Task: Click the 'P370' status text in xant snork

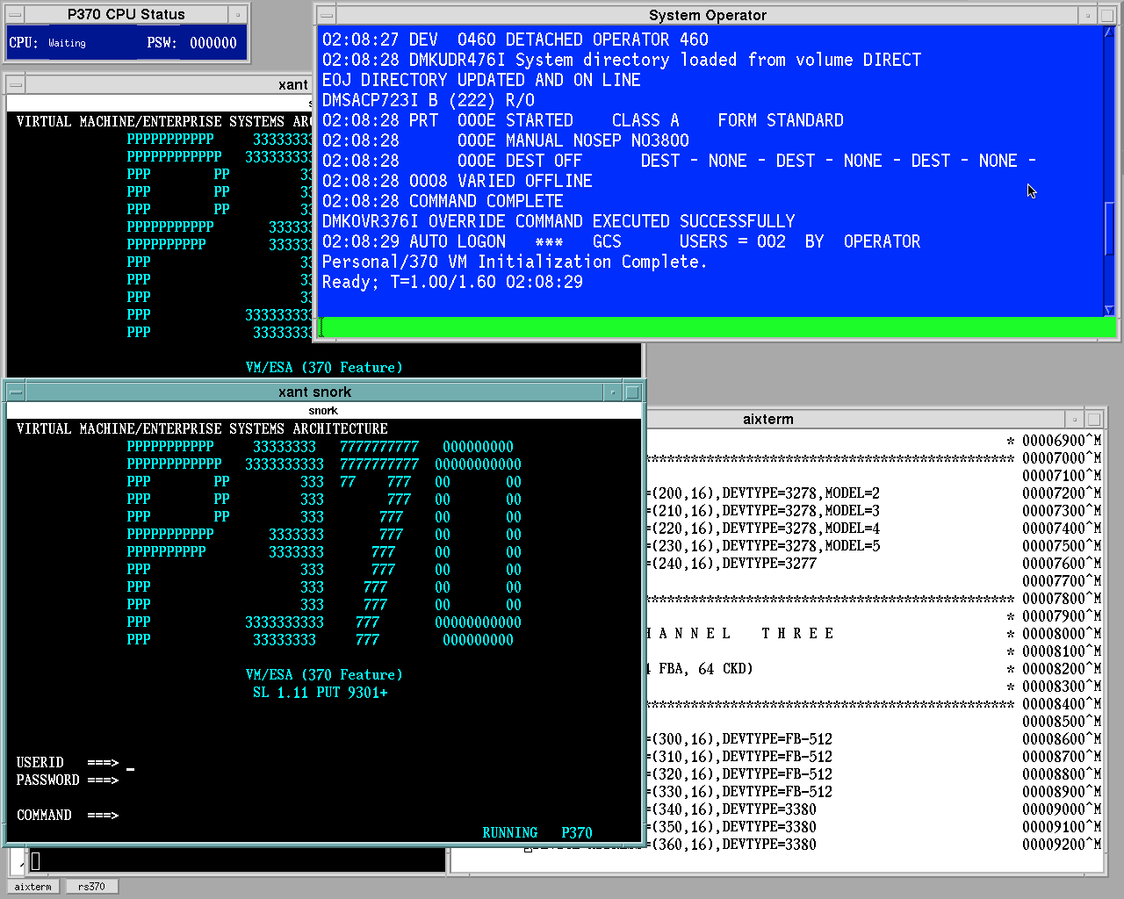Action: 577,833
